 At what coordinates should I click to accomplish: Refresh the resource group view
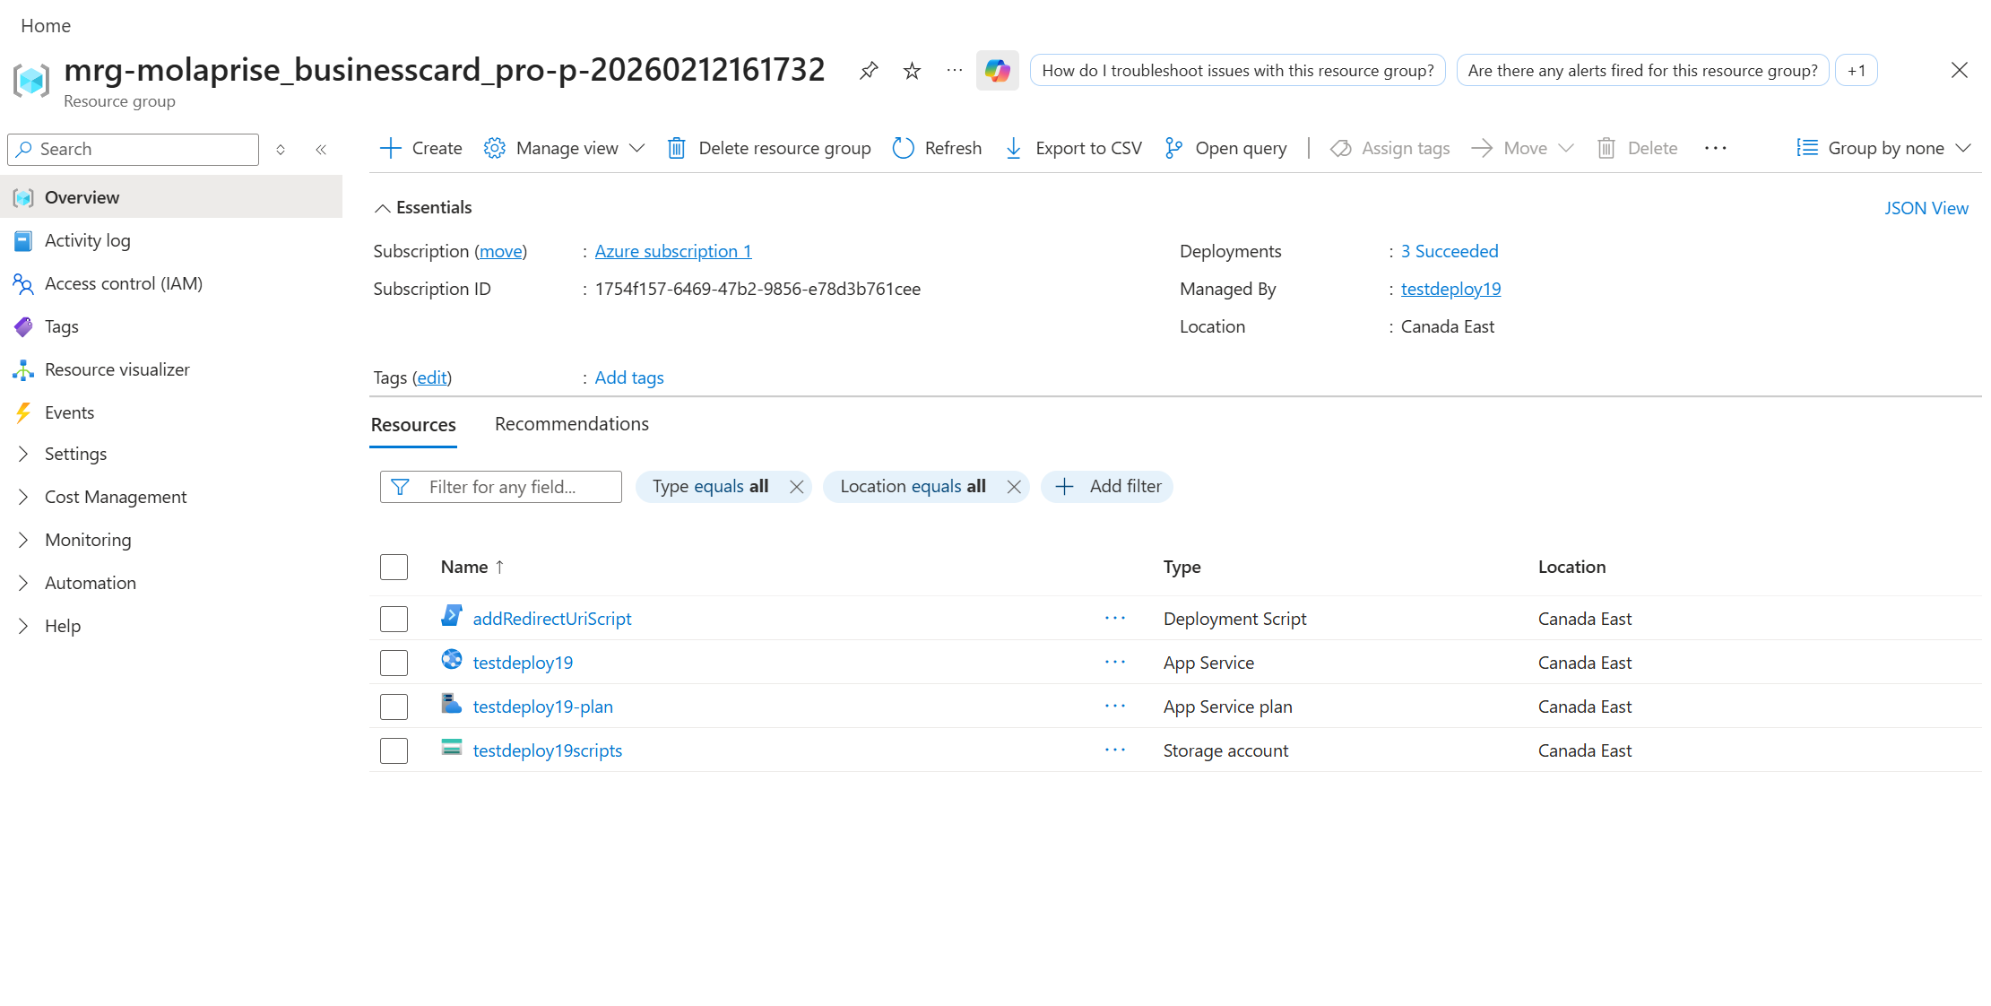coord(936,148)
